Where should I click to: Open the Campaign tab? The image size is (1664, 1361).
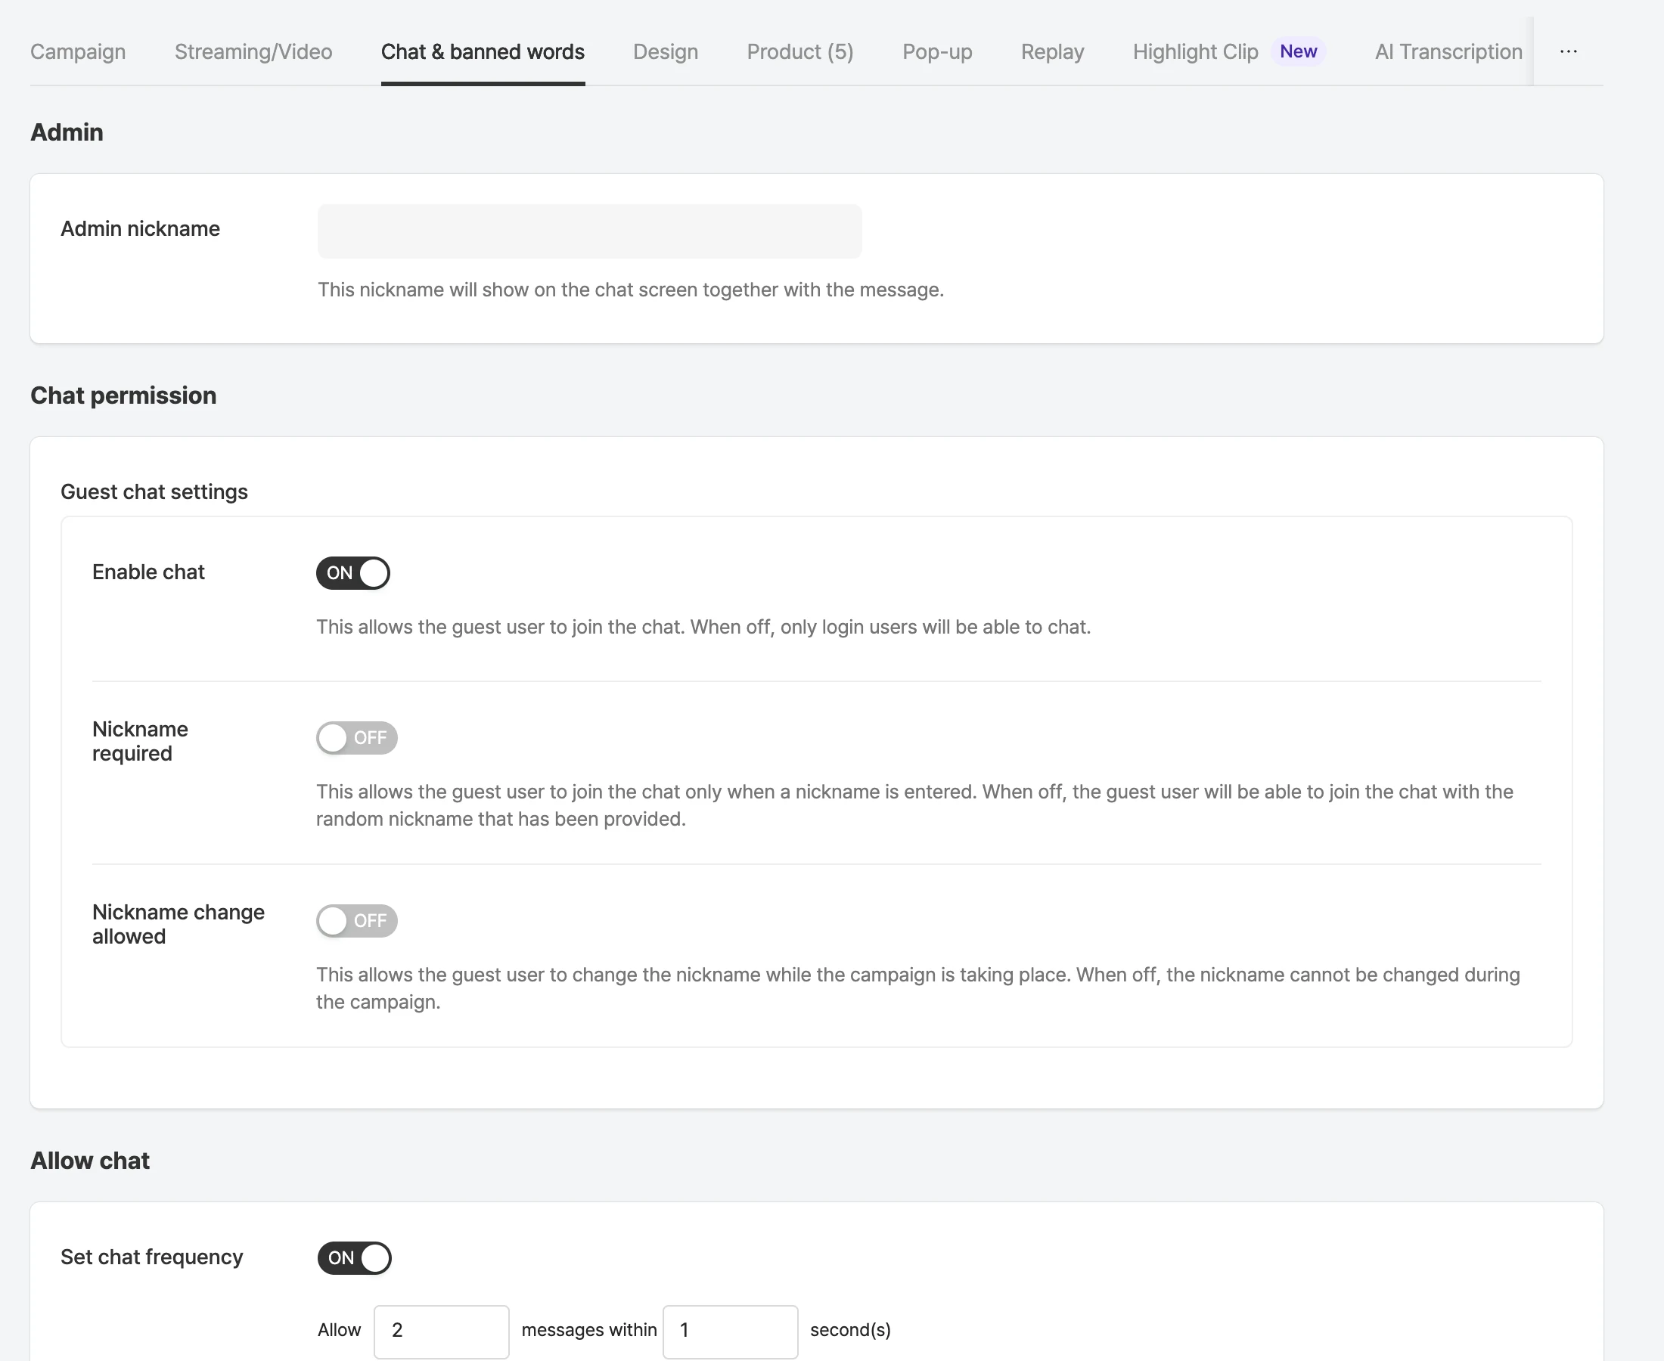(x=78, y=51)
